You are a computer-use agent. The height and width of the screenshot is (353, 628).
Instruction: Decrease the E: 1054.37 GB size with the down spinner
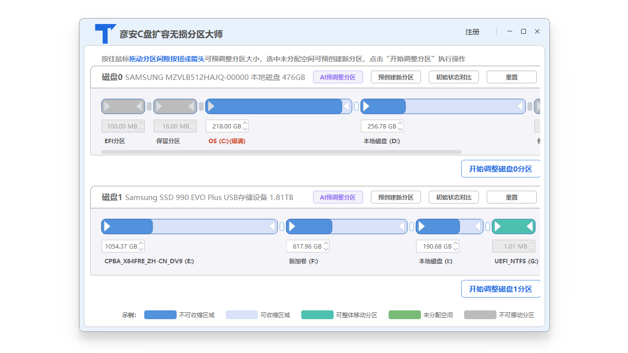(141, 249)
